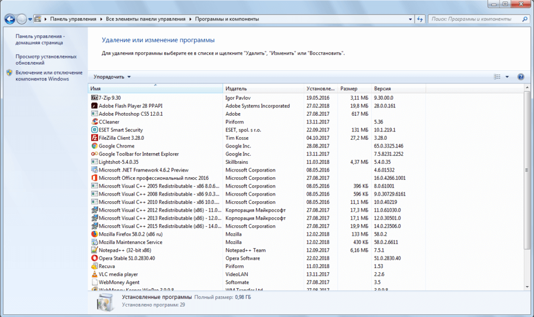The height and width of the screenshot is (317, 534).
Task: Click Visual C++ 2012 Redistributable icon
Action: pos(94,210)
